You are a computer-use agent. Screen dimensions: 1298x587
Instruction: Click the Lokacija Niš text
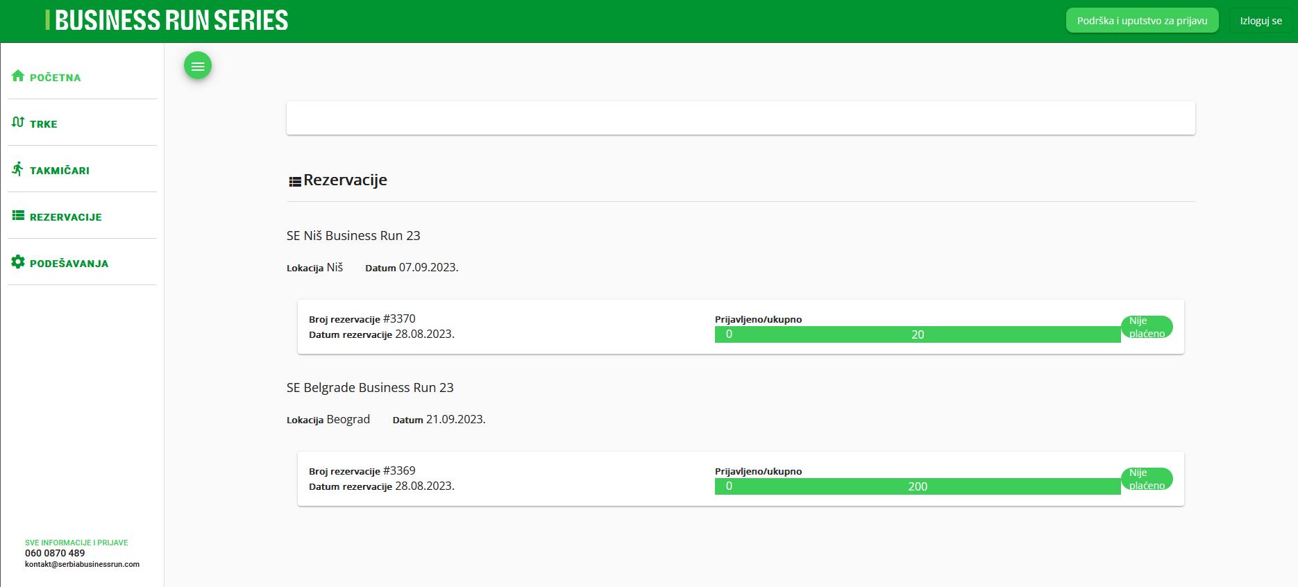314,267
